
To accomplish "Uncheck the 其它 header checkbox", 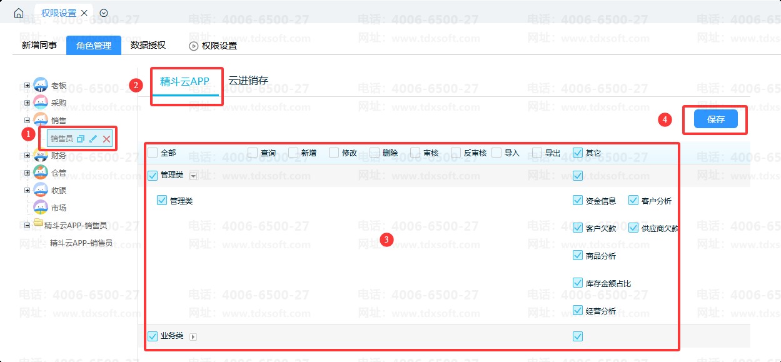I will [578, 153].
